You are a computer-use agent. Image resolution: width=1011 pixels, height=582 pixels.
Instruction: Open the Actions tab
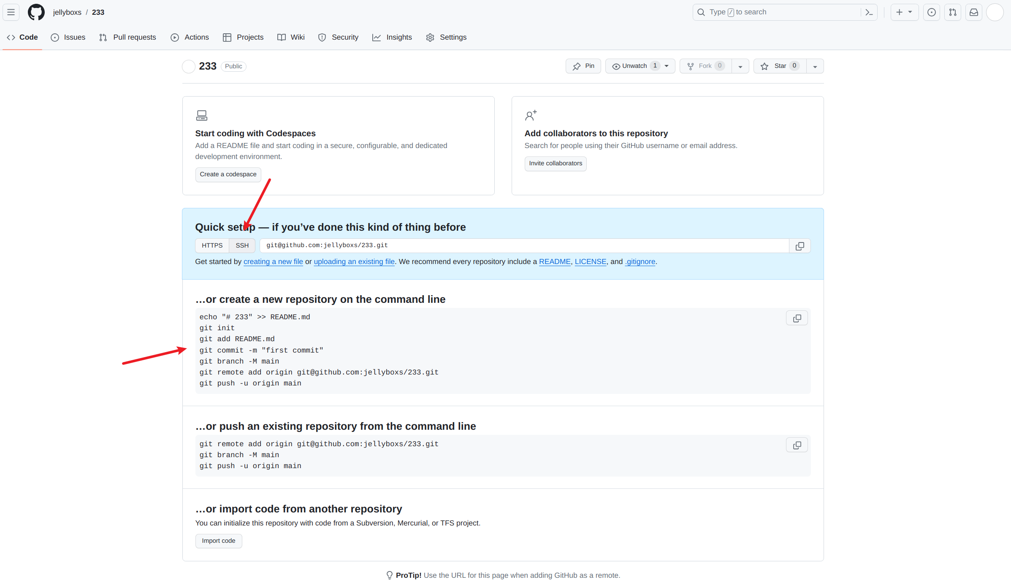point(190,38)
